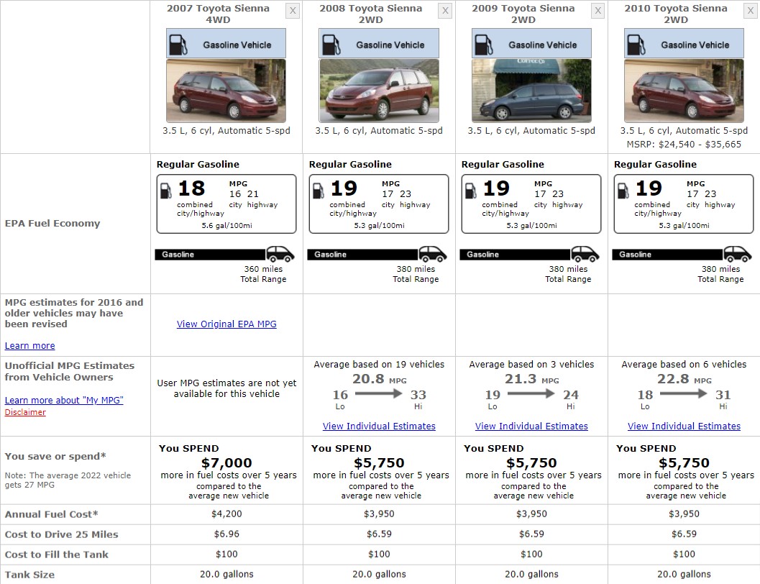The height and width of the screenshot is (584, 760).
Task: Click the car icon above 360 miles range
Action: coord(280,254)
